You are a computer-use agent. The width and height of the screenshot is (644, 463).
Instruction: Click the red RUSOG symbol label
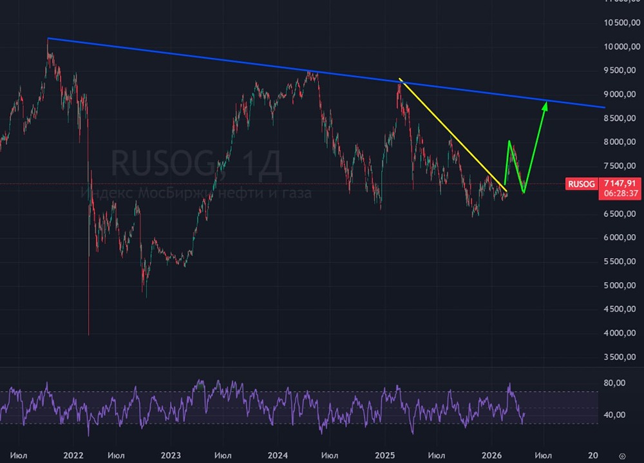tap(581, 184)
